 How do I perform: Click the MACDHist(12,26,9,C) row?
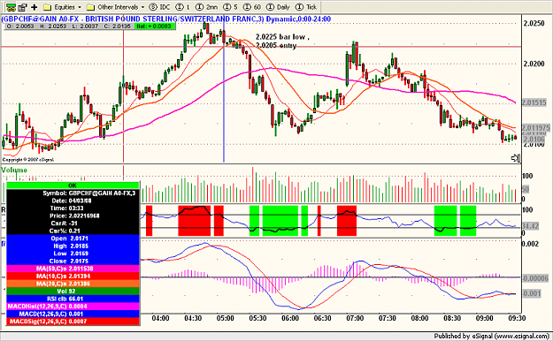(73, 307)
